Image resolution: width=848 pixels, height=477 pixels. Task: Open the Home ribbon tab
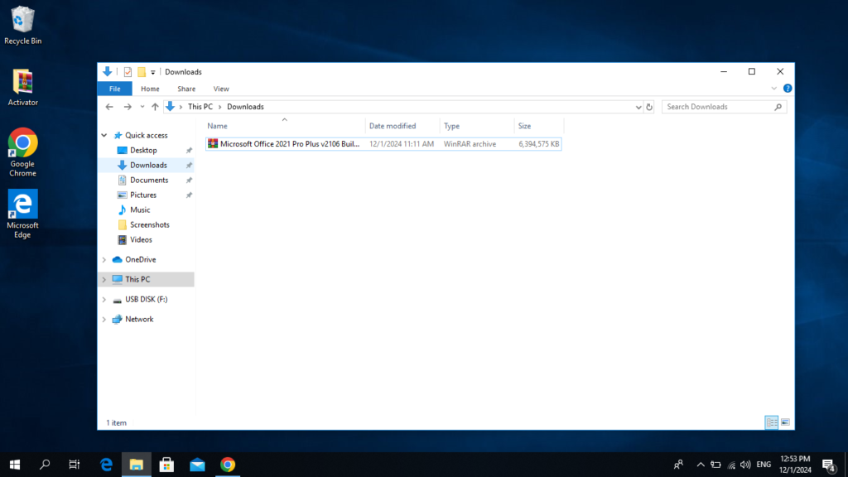[150, 89]
